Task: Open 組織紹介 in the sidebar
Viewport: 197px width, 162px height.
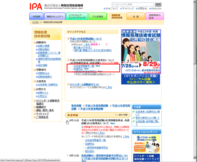Action: 41,107
